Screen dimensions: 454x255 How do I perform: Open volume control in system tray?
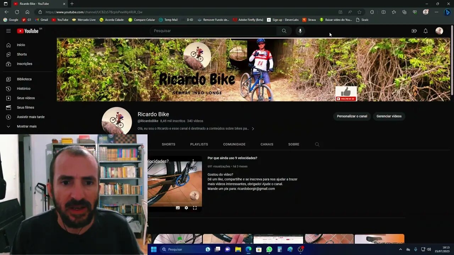429,249
